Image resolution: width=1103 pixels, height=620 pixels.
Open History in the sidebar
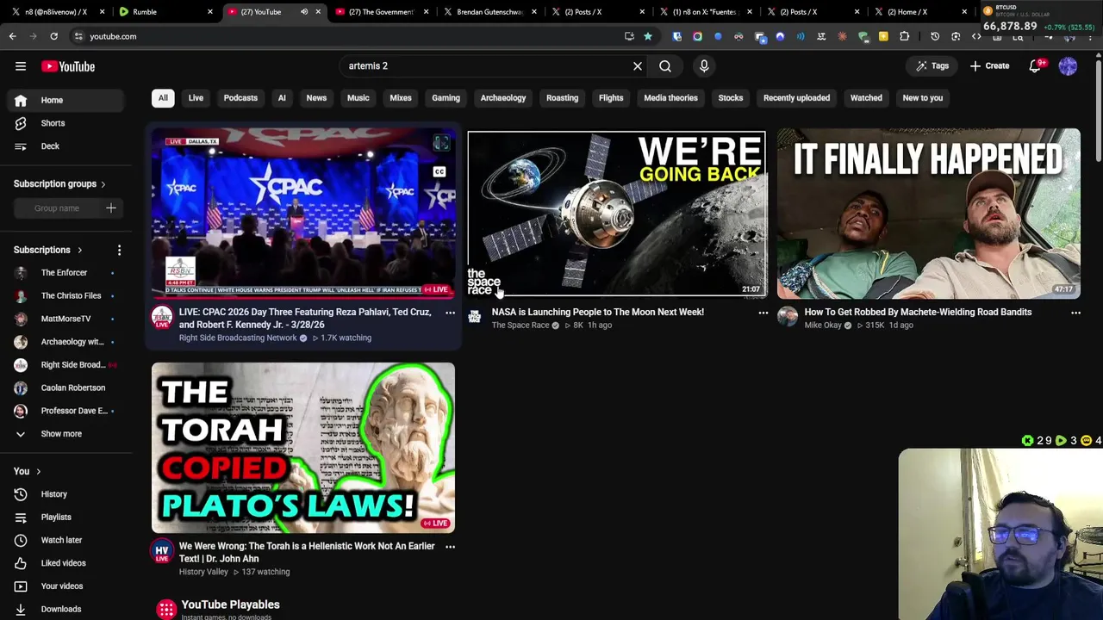(x=65, y=494)
